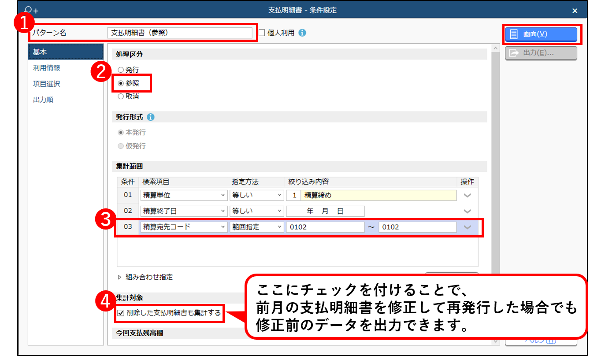The width and height of the screenshot is (590, 356).
Task: Click the 絞り込み内容 column header
Action: pyautogui.click(x=371, y=182)
